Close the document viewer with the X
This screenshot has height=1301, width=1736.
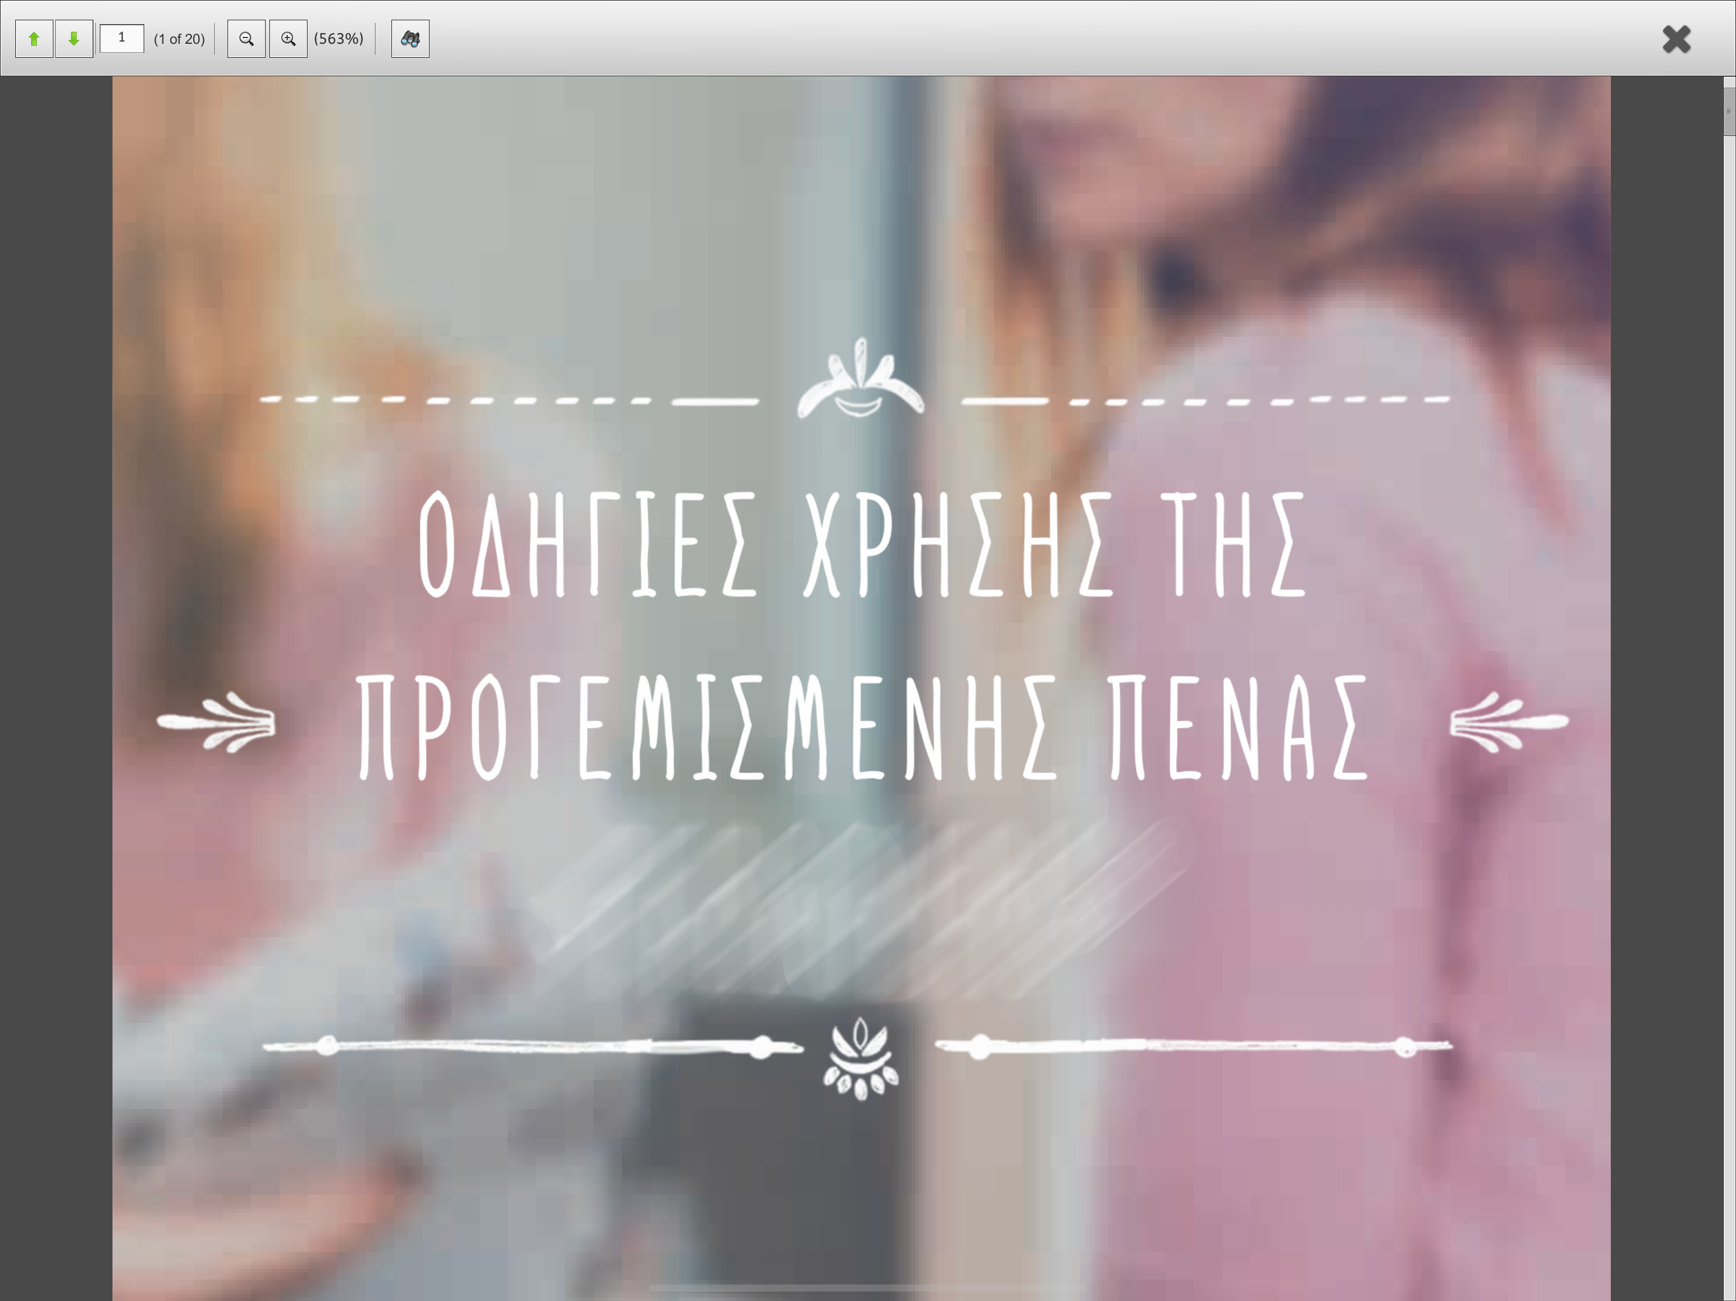(x=1676, y=39)
